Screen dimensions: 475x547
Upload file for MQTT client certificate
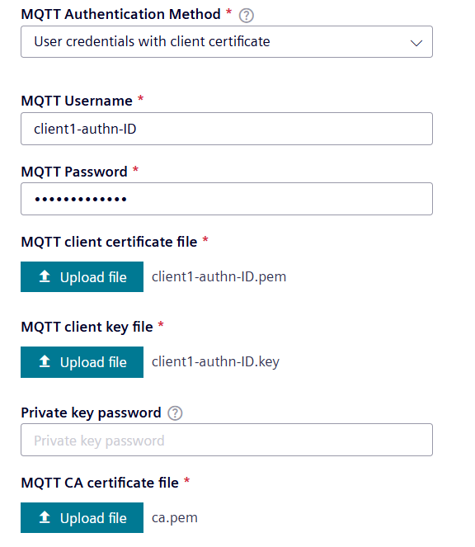pyautogui.click(x=82, y=276)
